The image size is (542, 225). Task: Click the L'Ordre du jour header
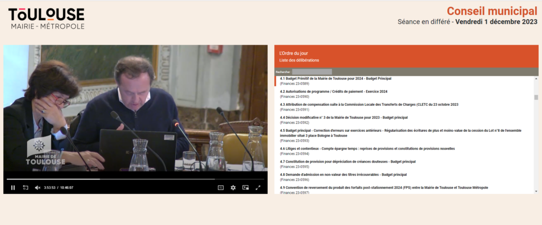coord(293,53)
